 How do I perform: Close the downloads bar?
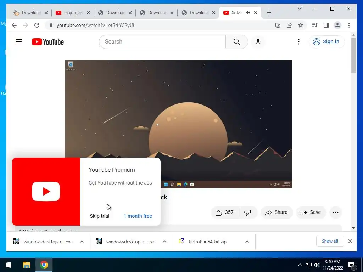pos(350,241)
